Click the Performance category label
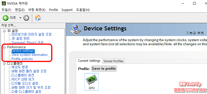The image size is (207, 94). tap(16, 47)
